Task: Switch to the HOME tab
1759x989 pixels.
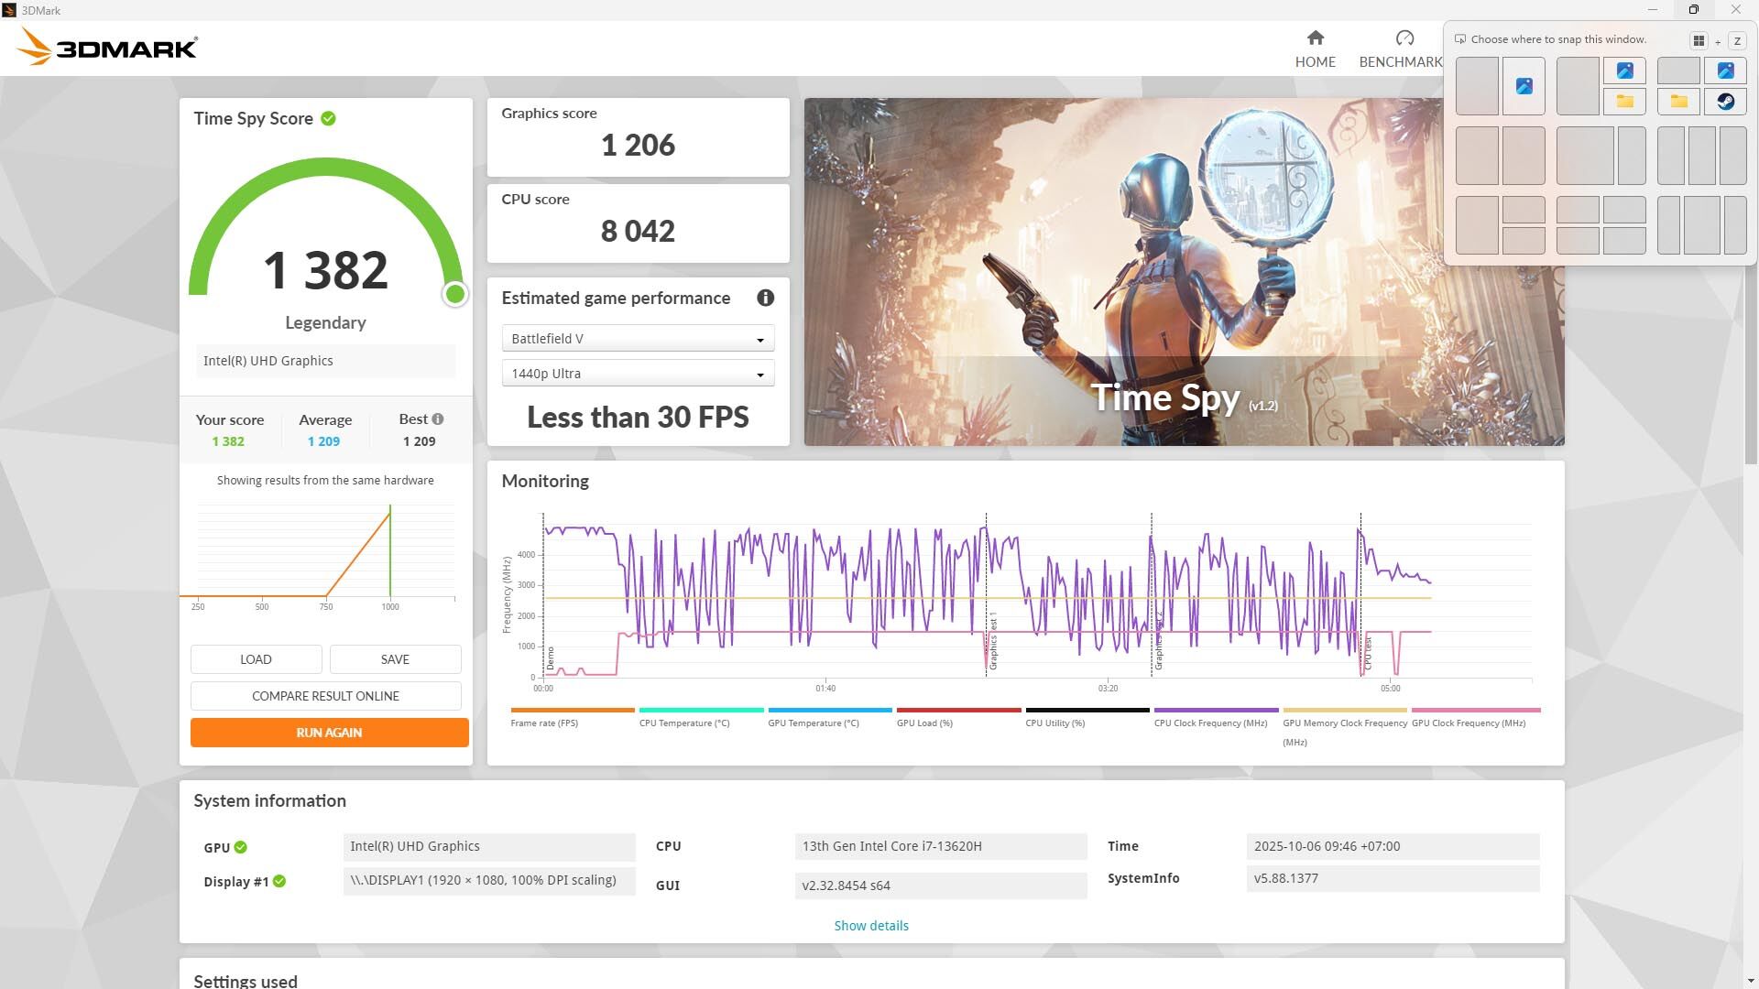Action: pos(1315,47)
